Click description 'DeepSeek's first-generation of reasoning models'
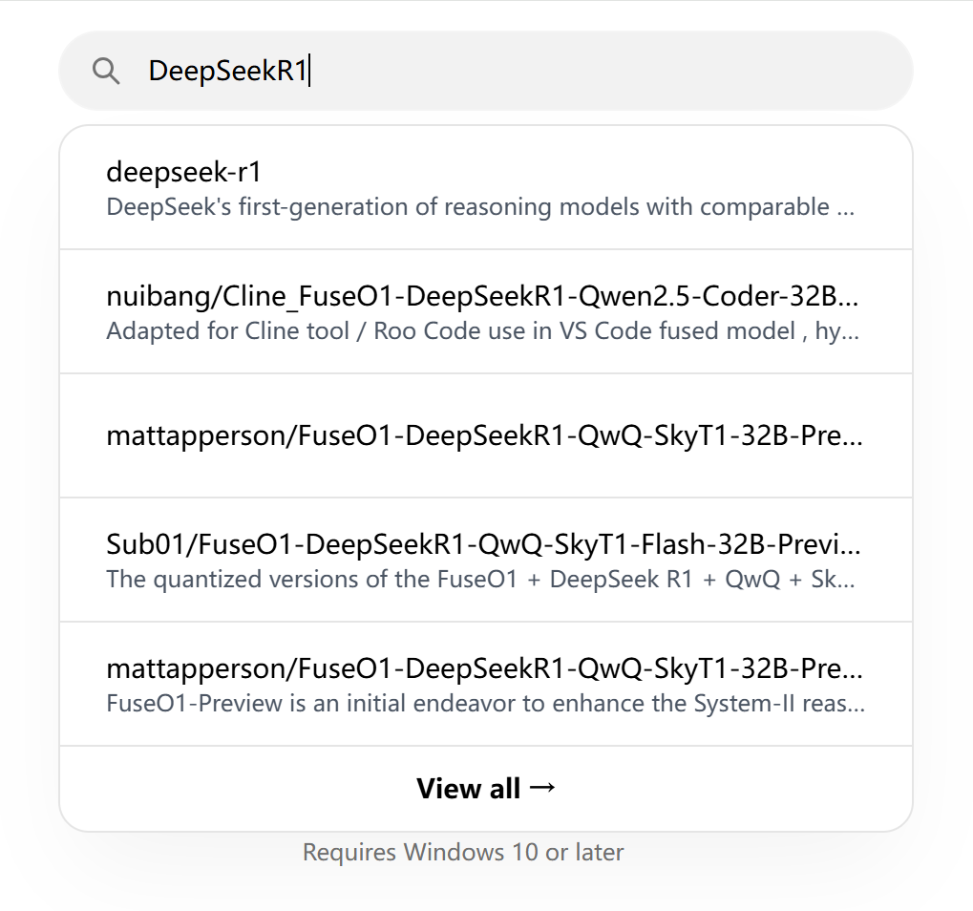Screen dimensions: 973x911 tap(480, 207)
